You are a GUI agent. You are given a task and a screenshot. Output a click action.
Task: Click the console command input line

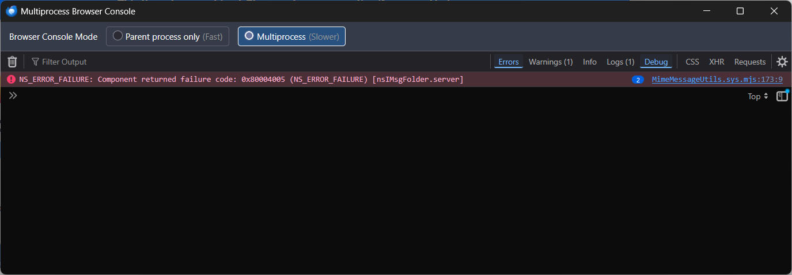pyautogui.click(x=380, y=96)
